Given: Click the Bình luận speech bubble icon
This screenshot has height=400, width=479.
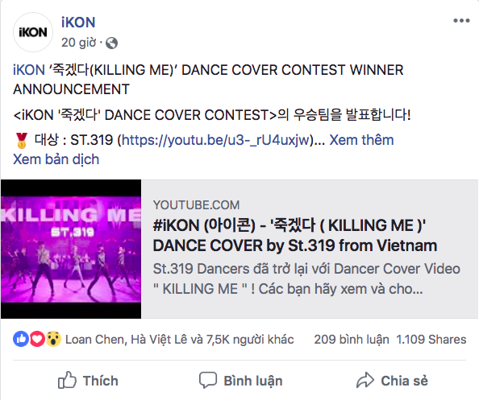Looking at the screenshot, I should (208, 380).
